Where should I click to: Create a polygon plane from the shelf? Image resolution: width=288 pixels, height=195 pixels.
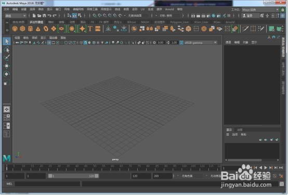coord(54,29)
